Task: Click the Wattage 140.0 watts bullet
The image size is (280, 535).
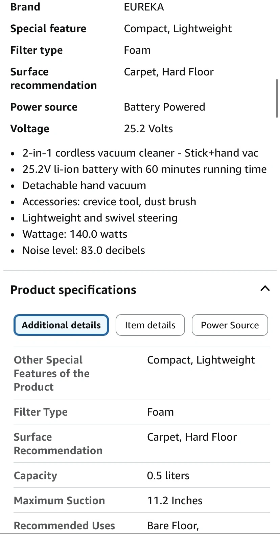Action: point(75,234)
